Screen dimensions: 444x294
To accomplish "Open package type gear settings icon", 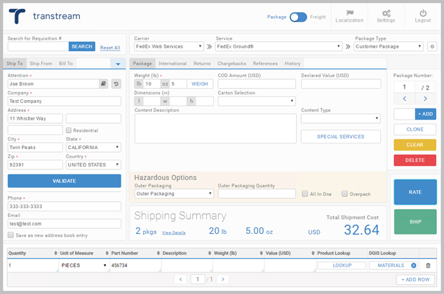I will [432, 46].
